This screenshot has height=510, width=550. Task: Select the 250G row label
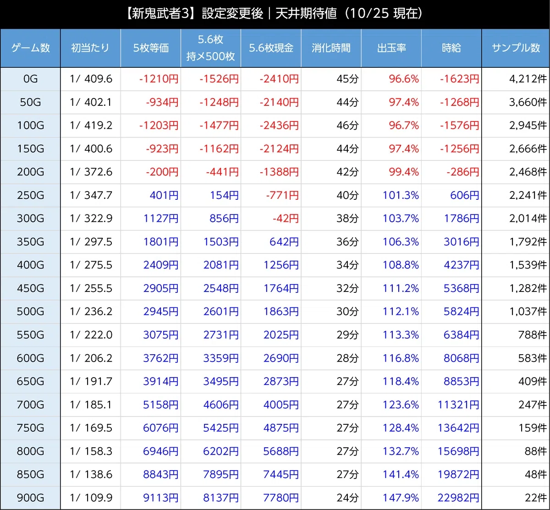(30, 196)
